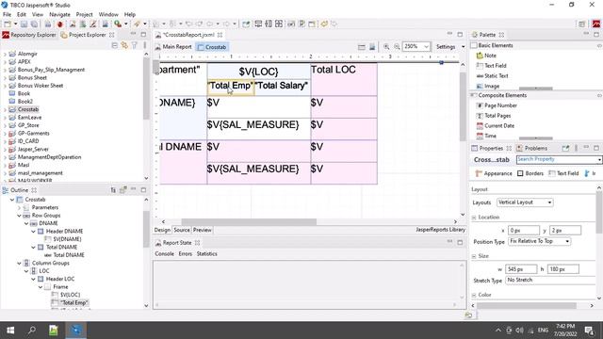Image resolution: width=603 pixels, height=339 pixels.
Task: Select the Static Text palette element
Action: (x=497, y=75)
